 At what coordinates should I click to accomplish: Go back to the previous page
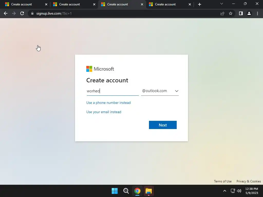pyautogui.click(x=6, y=13)
